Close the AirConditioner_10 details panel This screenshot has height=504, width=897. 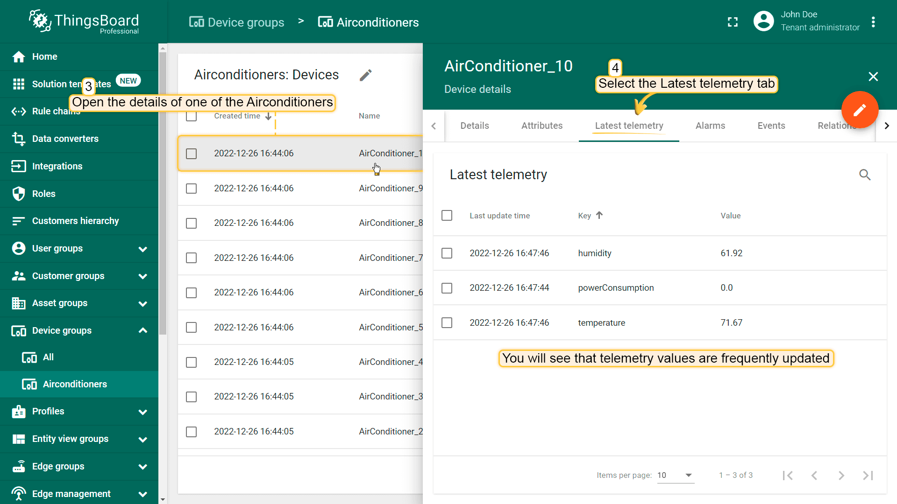coord(873,77)
